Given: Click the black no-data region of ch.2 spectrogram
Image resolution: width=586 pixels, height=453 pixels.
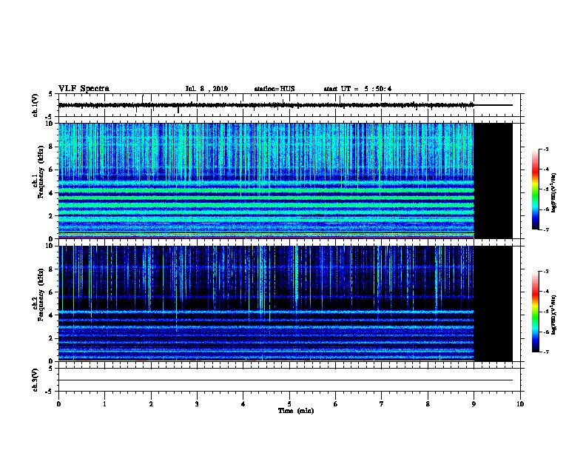Looking at the screenshot, I should click(494, 303).
